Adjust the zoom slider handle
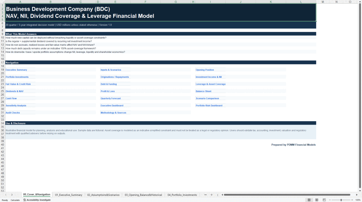Image resolution: width=362 pixels, height=202 pixels. tap(341, 200)
